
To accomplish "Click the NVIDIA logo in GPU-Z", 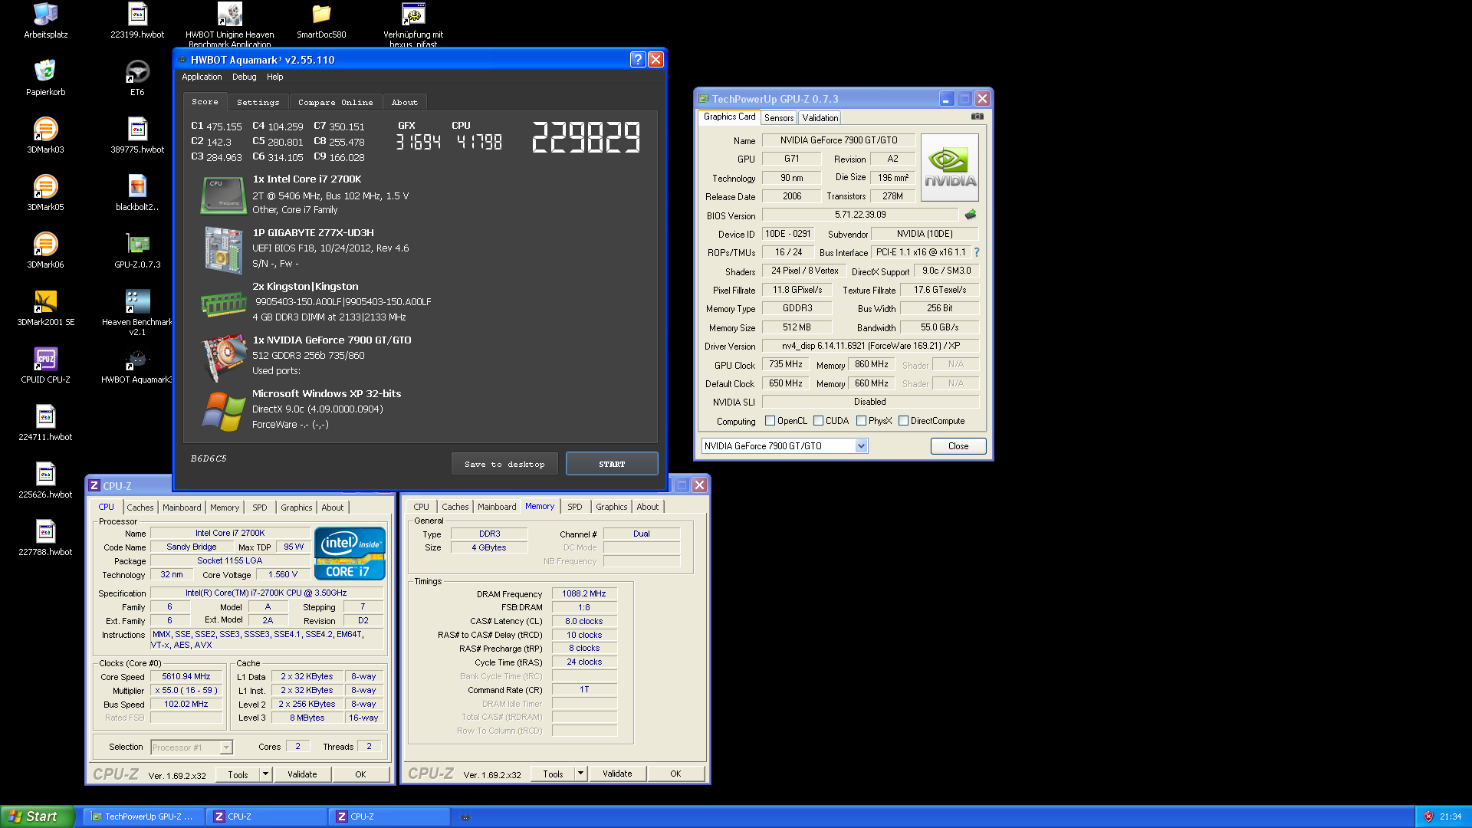I will click(x=949, y=168).
